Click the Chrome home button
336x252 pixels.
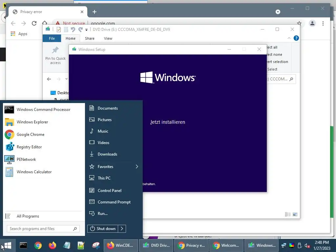point(45,23)
